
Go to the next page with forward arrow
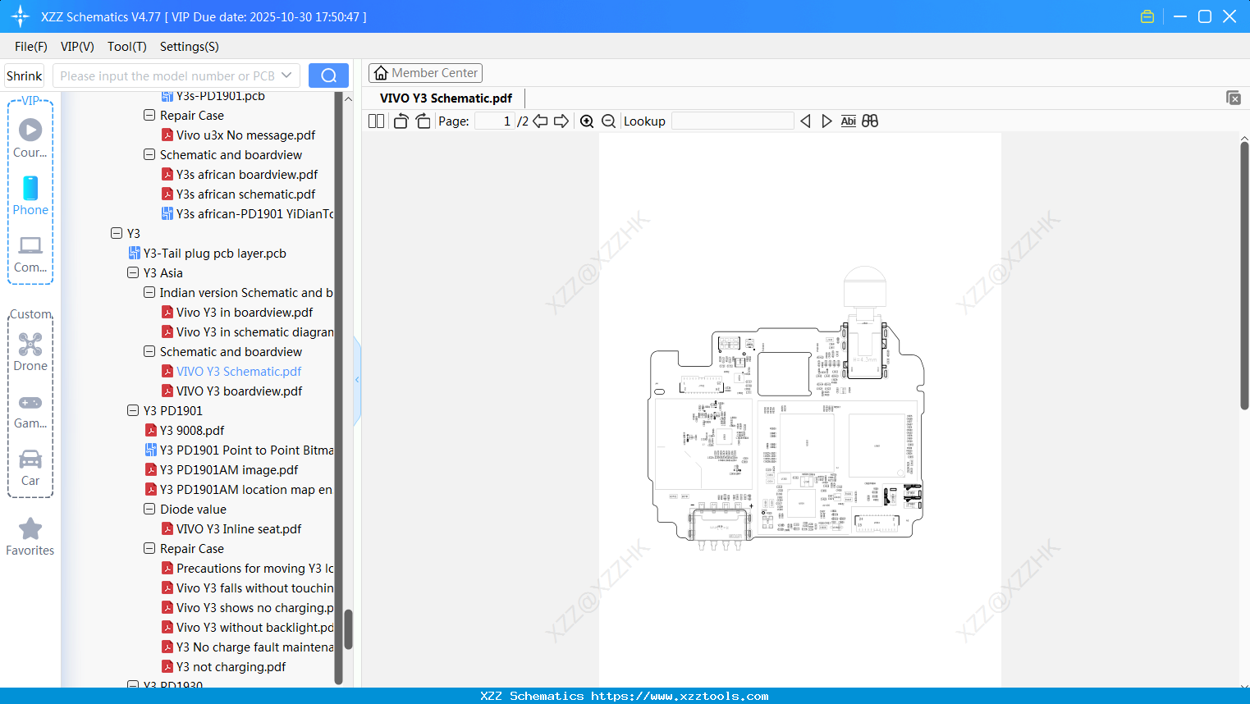pos(561,121)
